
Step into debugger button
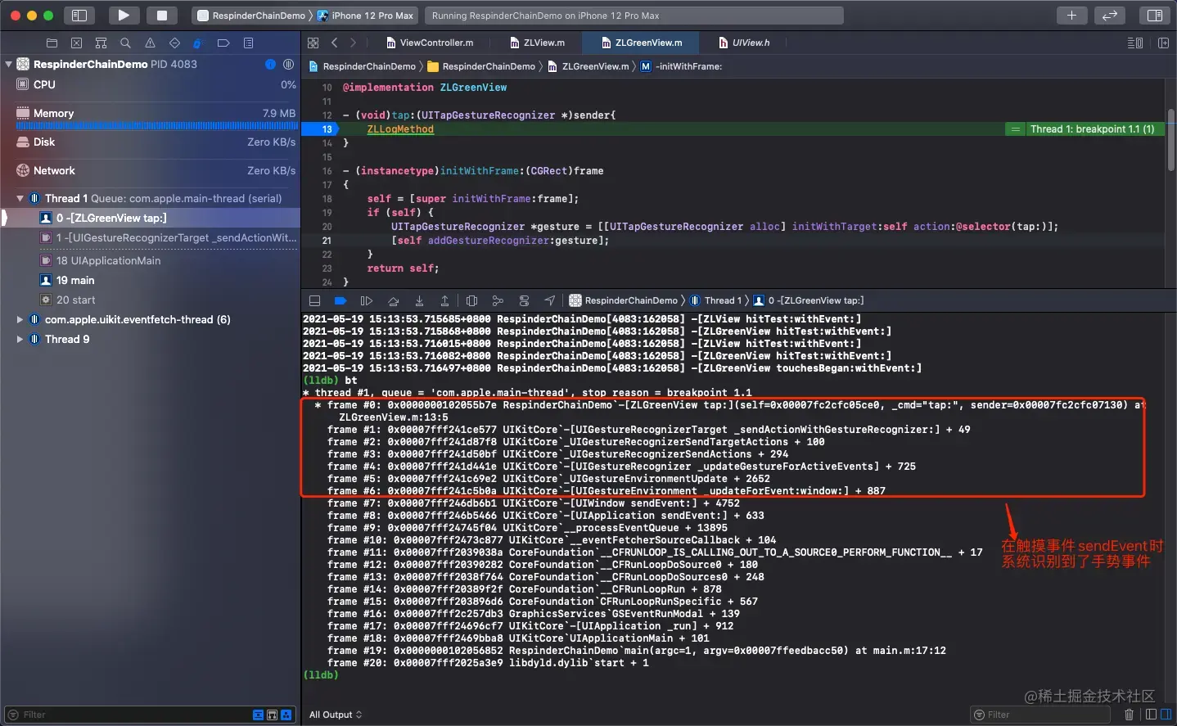click(419, 300)
